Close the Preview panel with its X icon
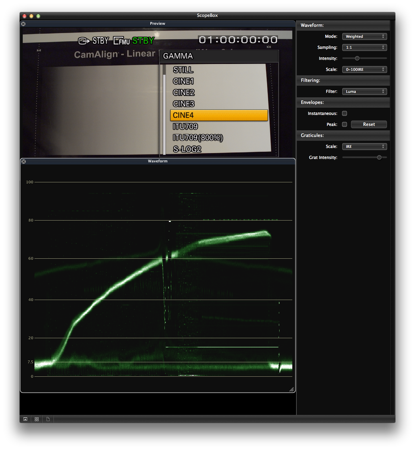Image resolution: width=415 pixels, height=450 pixels. pos(23,24)
